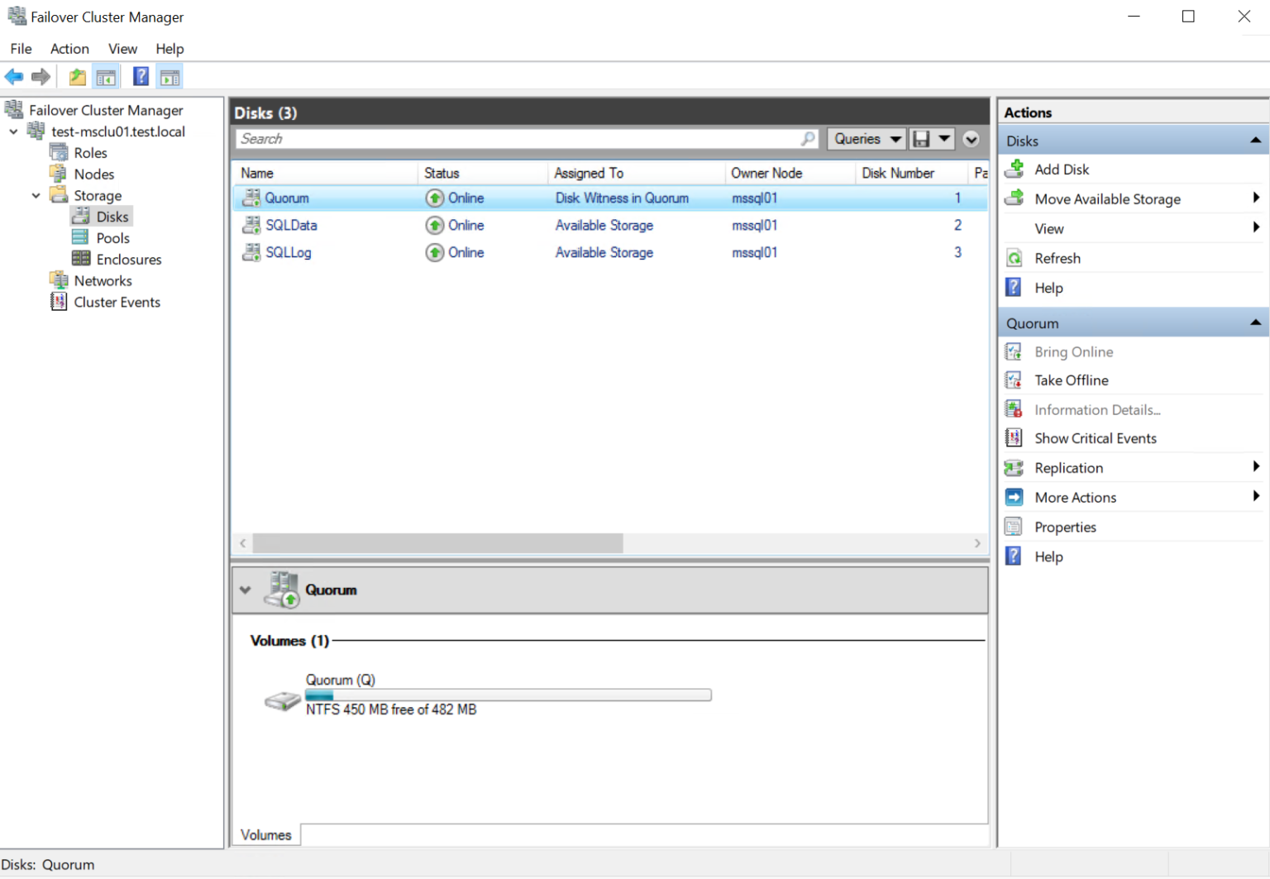Open the Queries dropdown

(866, 138)
